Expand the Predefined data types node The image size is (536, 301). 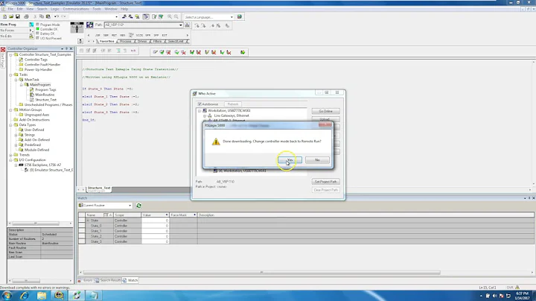click(16, 145)
